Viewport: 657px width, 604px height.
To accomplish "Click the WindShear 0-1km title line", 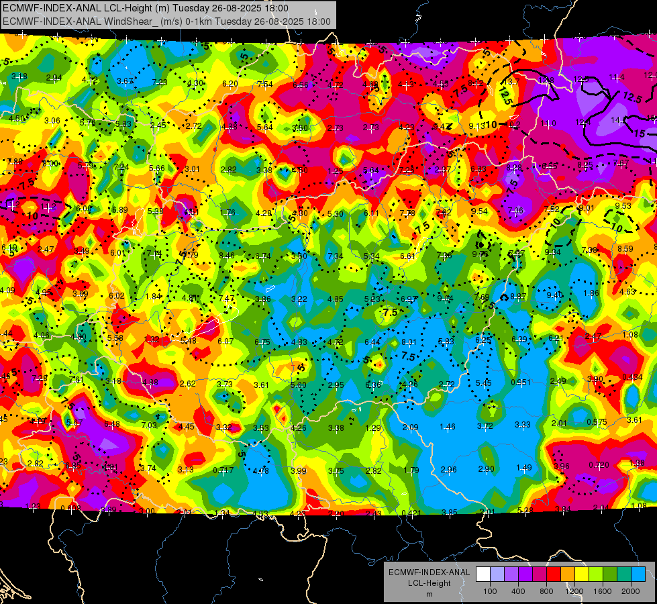I will [166, 21].
